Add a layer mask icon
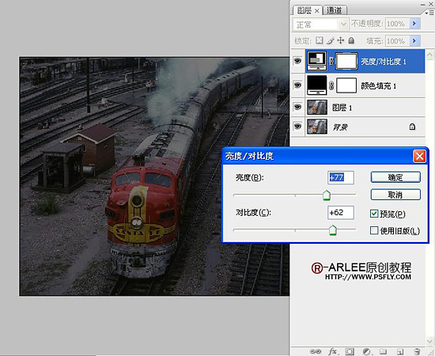Image resolution: width=435 pixels, height=356 pixels. 350,351
